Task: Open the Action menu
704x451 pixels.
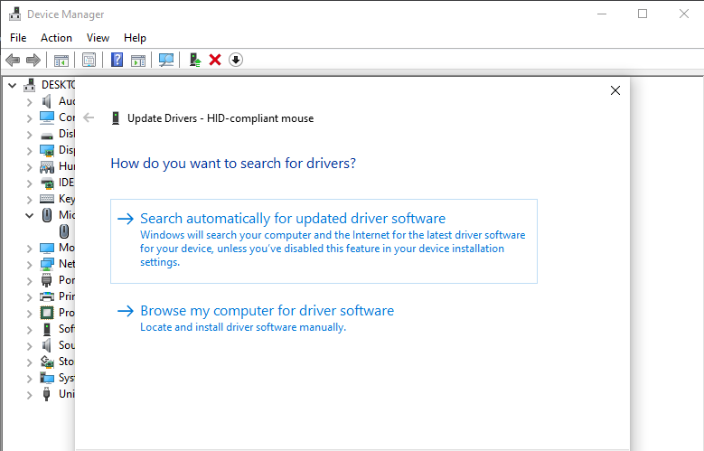Action: [x=56, y=38]
